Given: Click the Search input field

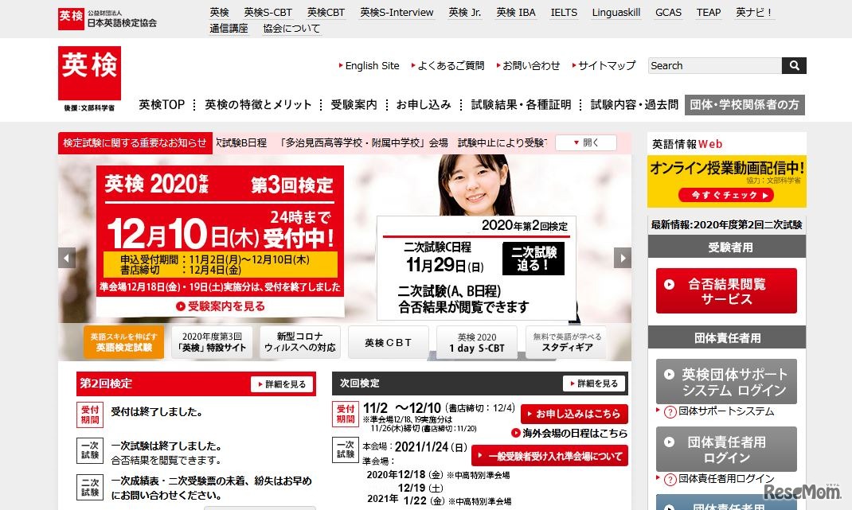Looking at the screenshot, I should [715, 66].
